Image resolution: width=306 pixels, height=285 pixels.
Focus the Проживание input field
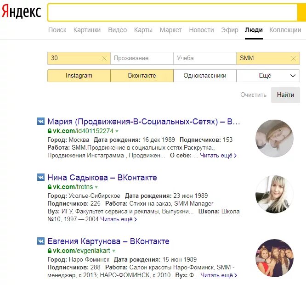(x=142, y=58)
